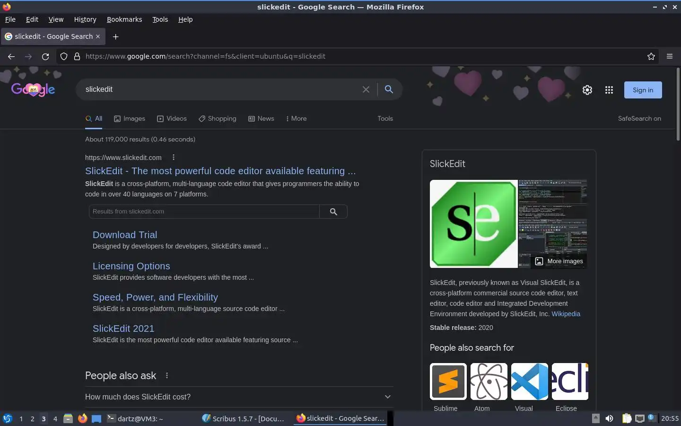Click the site security padlock icon

tap(77, 56)
